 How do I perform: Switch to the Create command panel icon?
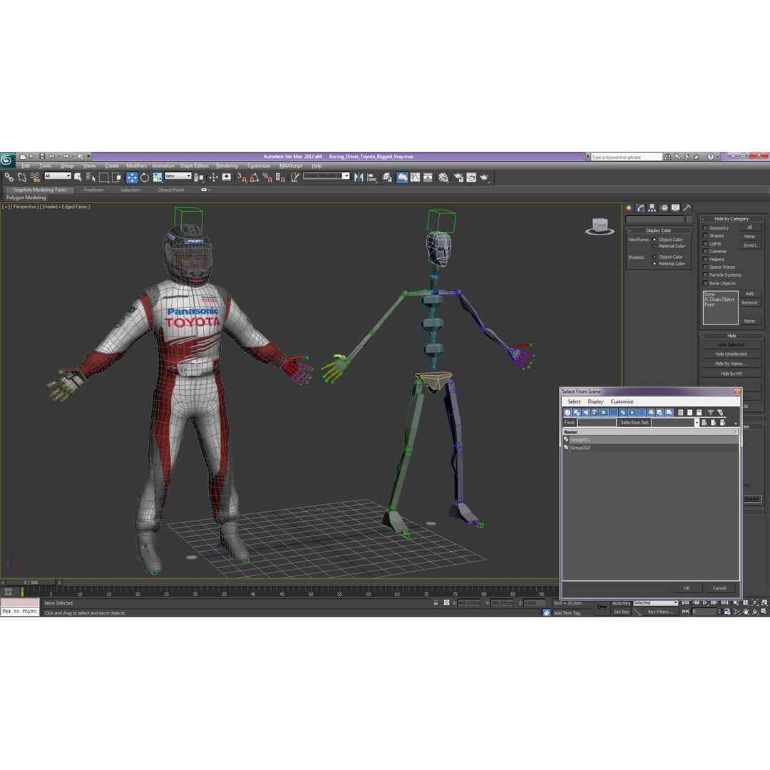pos(629,207)
